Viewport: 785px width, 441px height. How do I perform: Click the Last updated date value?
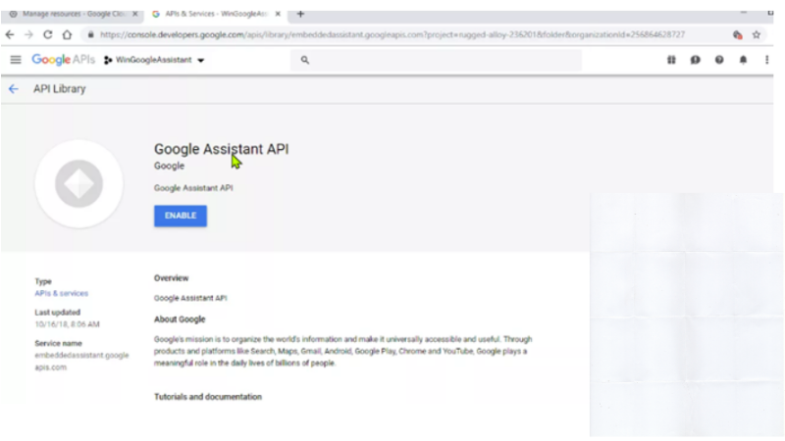pyautogui.click(x=67, y=324)
